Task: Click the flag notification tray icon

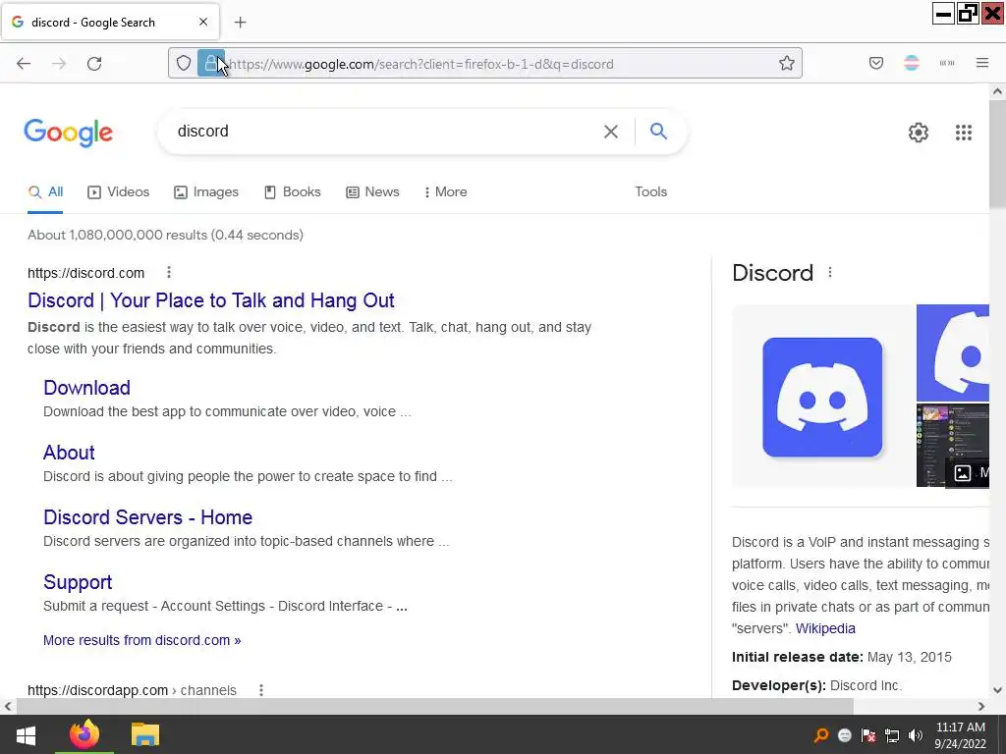Action: pyautogui.click(x=868, y=735)
